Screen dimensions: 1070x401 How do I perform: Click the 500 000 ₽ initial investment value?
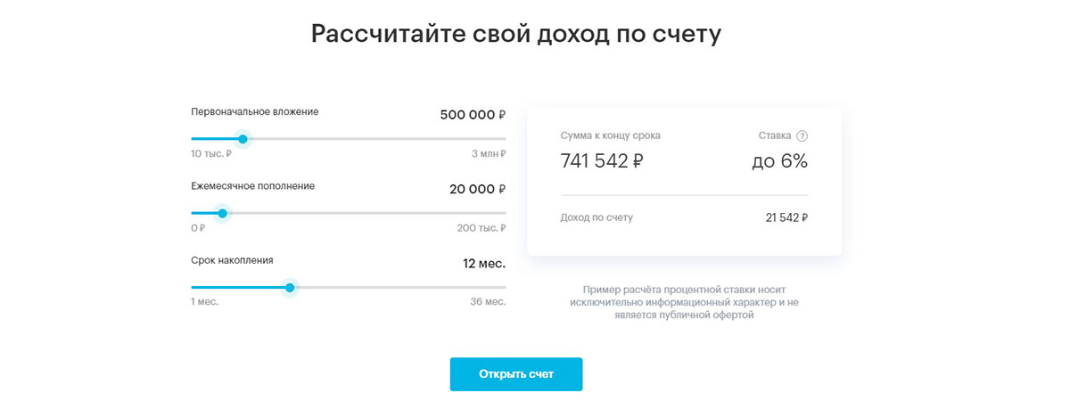tap(473, 114)
